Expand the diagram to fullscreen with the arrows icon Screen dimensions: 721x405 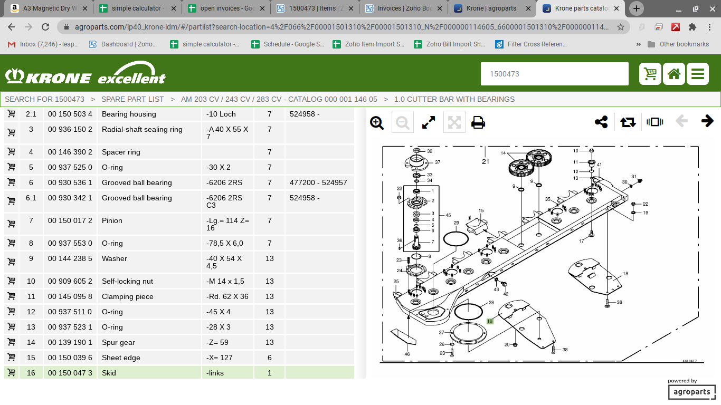(429, 122)
